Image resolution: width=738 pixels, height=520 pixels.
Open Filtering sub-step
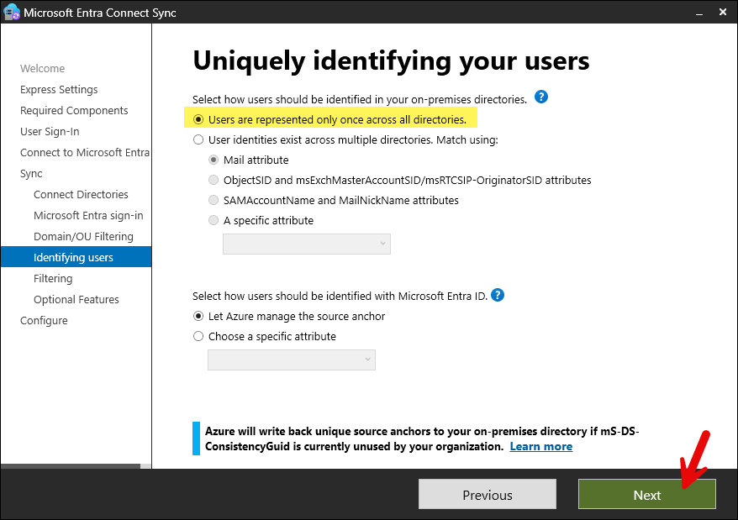click(x=53, y=279)
